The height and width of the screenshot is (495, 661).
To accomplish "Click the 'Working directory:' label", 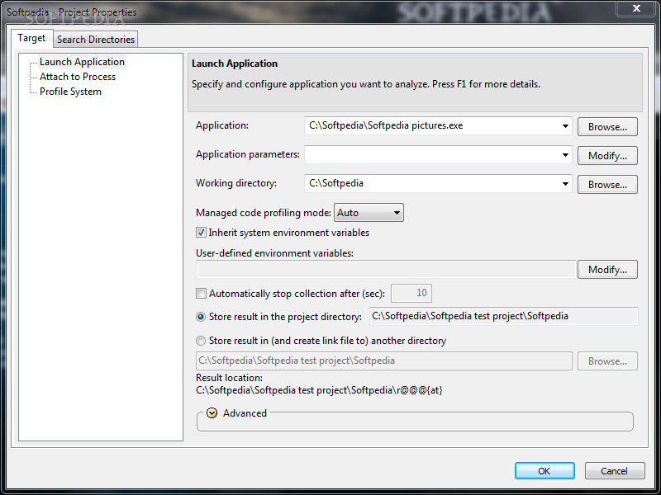I will coord(236,183).
